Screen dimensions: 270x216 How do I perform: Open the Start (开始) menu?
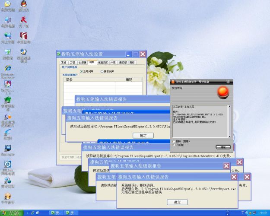tap(12, 213)
